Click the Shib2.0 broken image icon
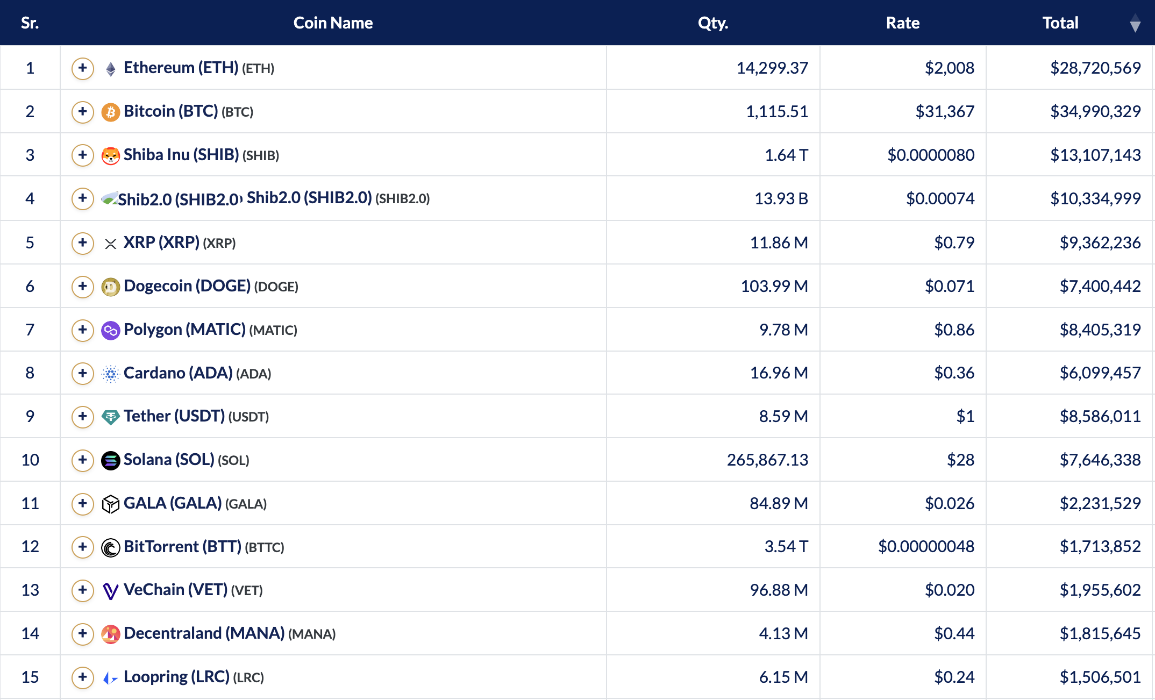The height and width of the screenshot is (700, 1155). click(110, 198)
